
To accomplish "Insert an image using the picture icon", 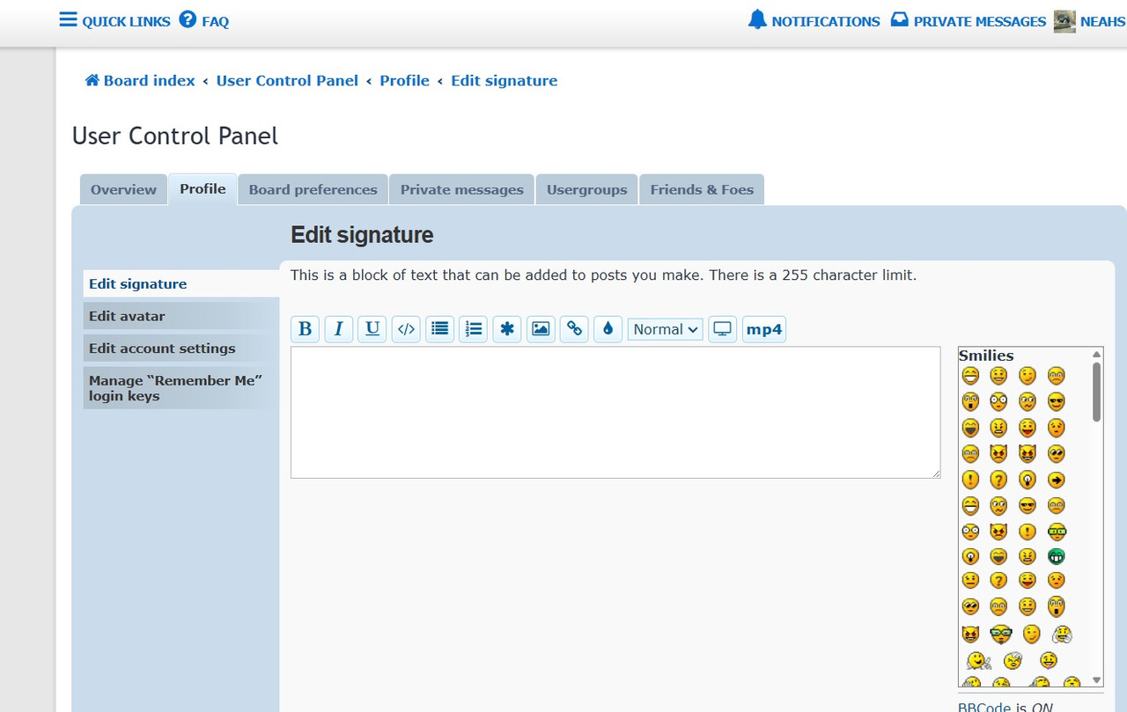I will tap(541, 329).
